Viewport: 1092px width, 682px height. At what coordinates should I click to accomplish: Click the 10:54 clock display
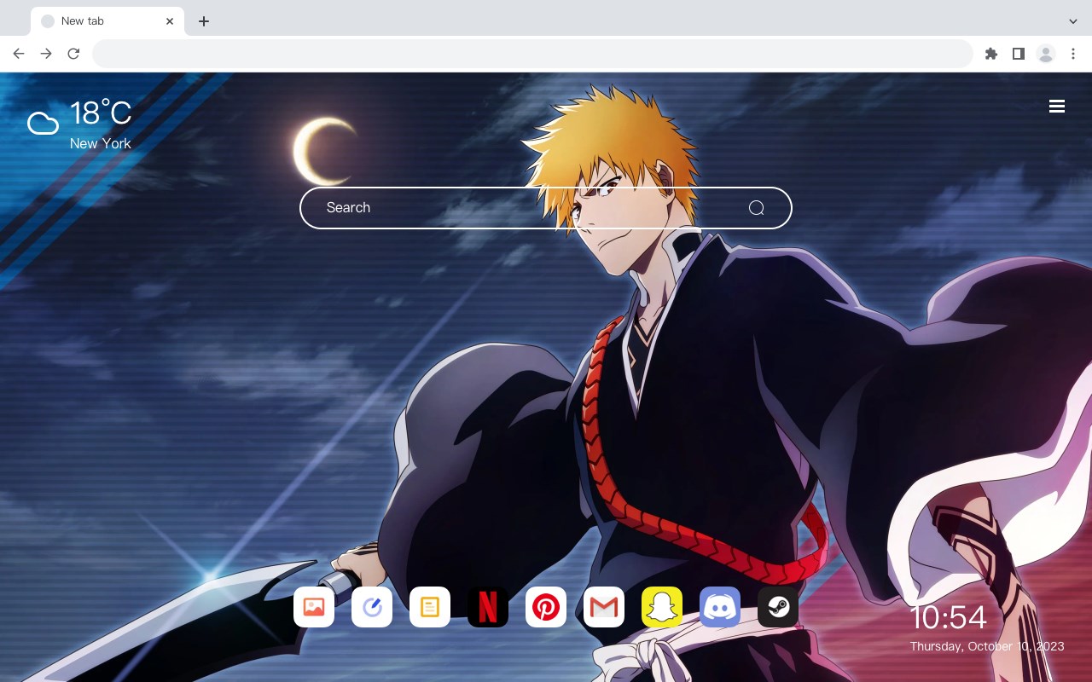point(948,618)
